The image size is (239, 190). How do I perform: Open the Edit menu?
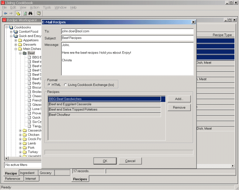(x=13, y=7)
